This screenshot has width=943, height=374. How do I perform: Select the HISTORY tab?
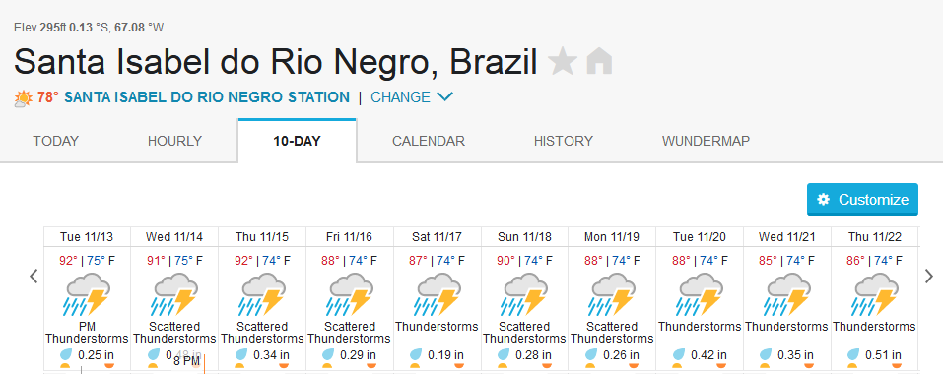[564, 141]
